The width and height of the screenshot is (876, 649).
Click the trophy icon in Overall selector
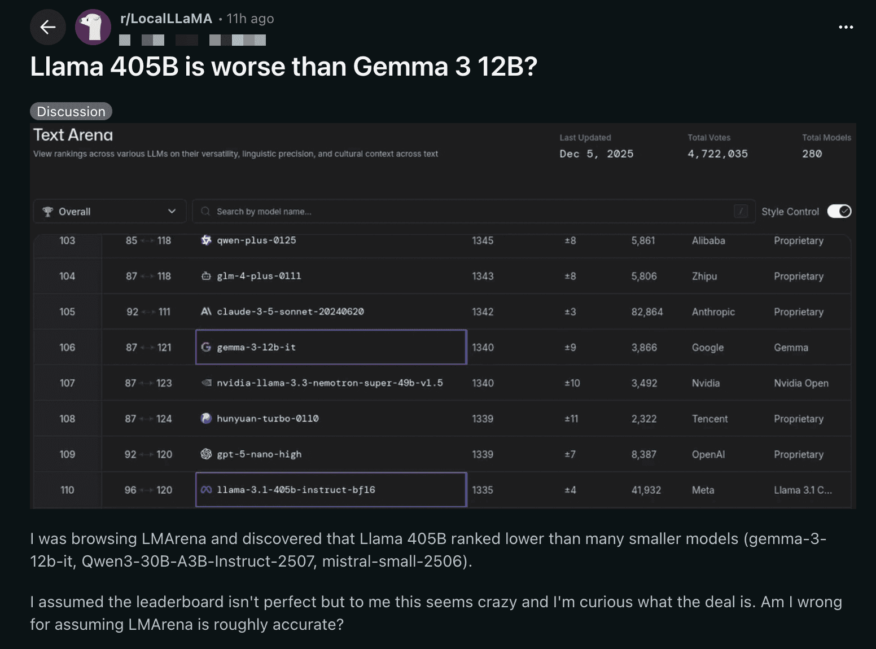48,212
